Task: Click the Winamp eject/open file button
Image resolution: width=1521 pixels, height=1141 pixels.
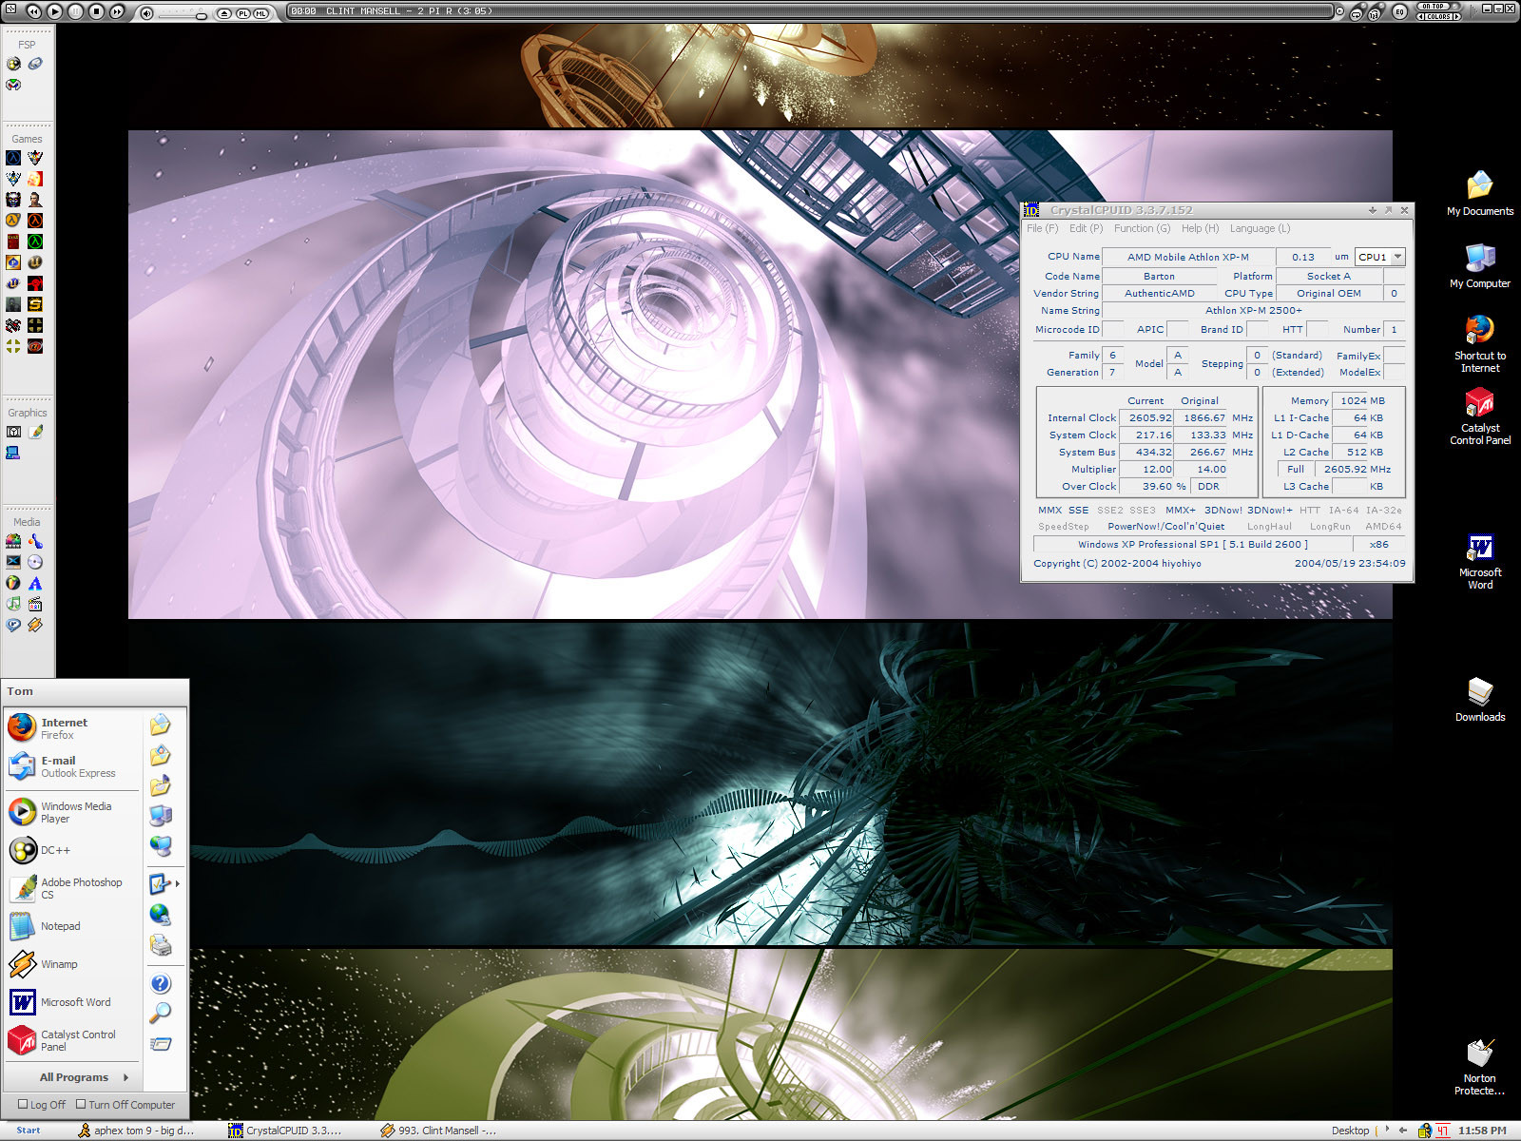Action: [224, 13]
